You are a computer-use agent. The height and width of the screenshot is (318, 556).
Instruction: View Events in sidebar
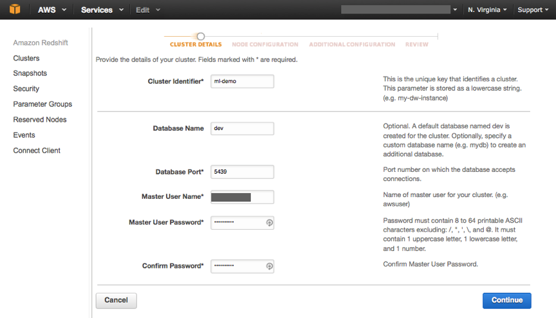click(x=24, y=135)
